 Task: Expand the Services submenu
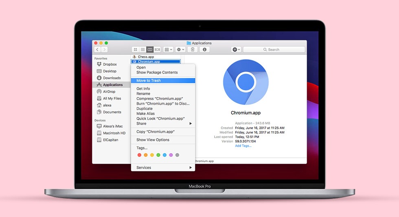click(x=163, y=167)
